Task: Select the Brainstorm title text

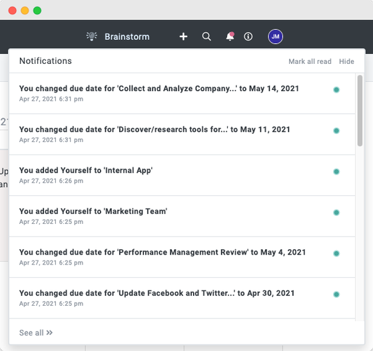Action: 127,37
